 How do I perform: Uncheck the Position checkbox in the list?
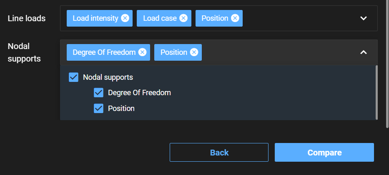pyautogui.click(x=98, y=108)
